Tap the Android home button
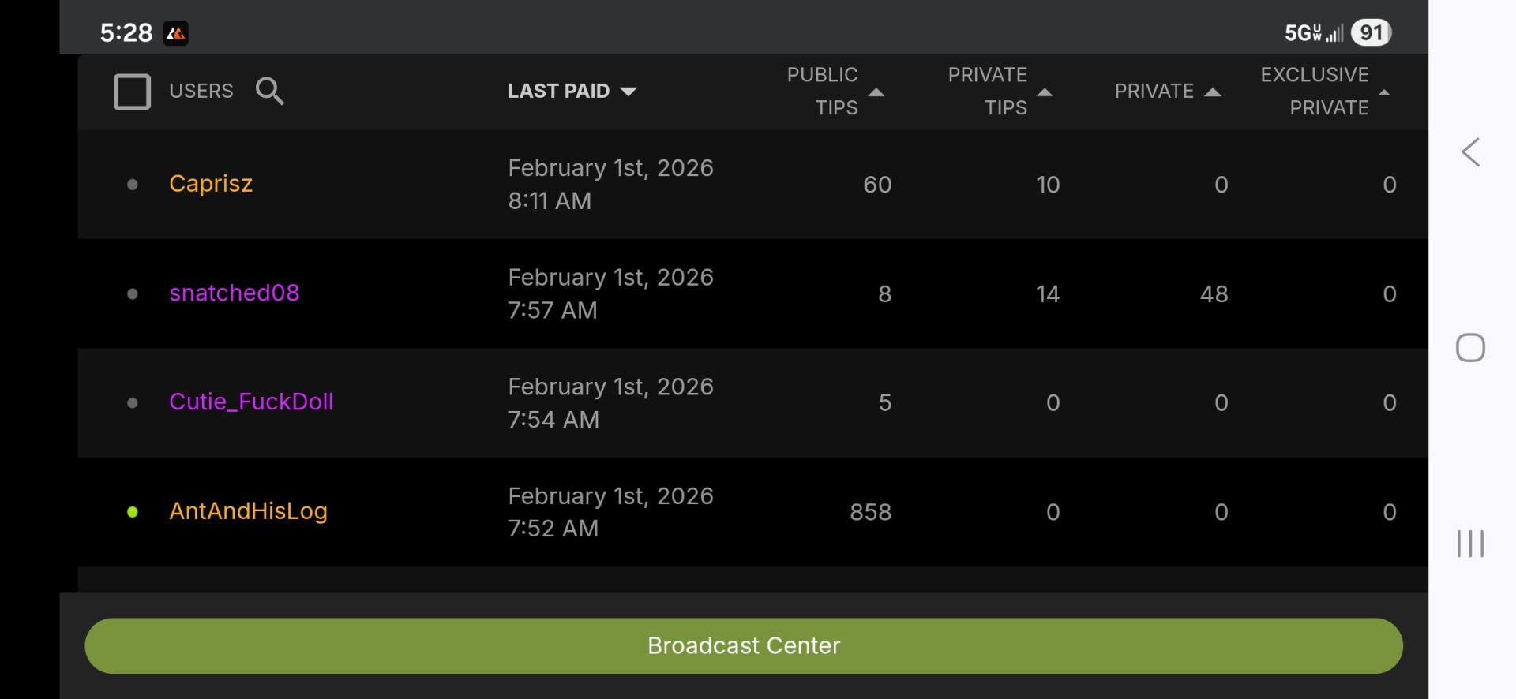The width and height of the screenshot is (1516, 699). [1470, 348]
